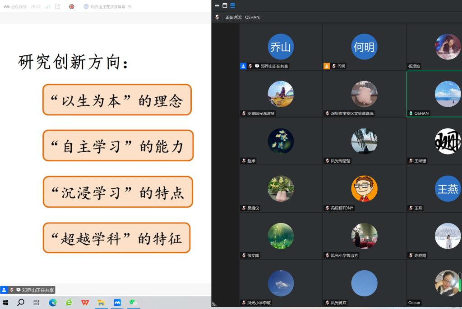Screen dimensions: 462x309
Task: Click the muted microphone icon beside 正在讲话
Action: [217, 17]
